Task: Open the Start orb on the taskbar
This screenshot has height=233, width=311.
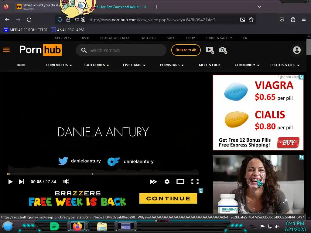Action: point(8,226)
